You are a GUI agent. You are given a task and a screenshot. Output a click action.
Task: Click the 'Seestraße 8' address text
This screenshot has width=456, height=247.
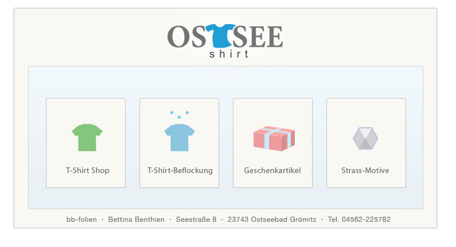click(x=196, y=219)
